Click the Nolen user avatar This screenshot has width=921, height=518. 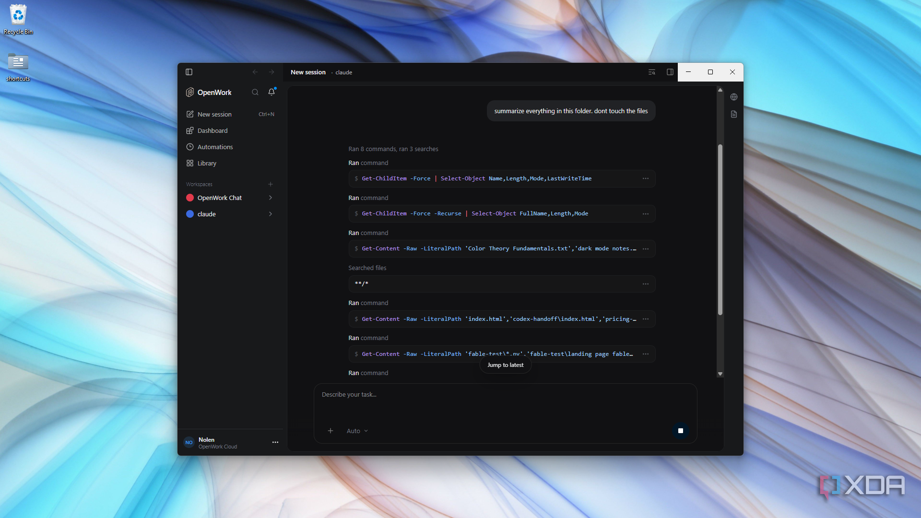coord(189,443)
